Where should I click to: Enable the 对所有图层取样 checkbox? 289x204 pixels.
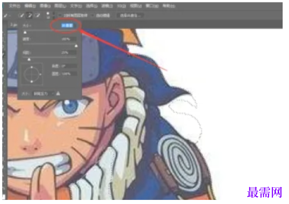[x=60, y=15]
